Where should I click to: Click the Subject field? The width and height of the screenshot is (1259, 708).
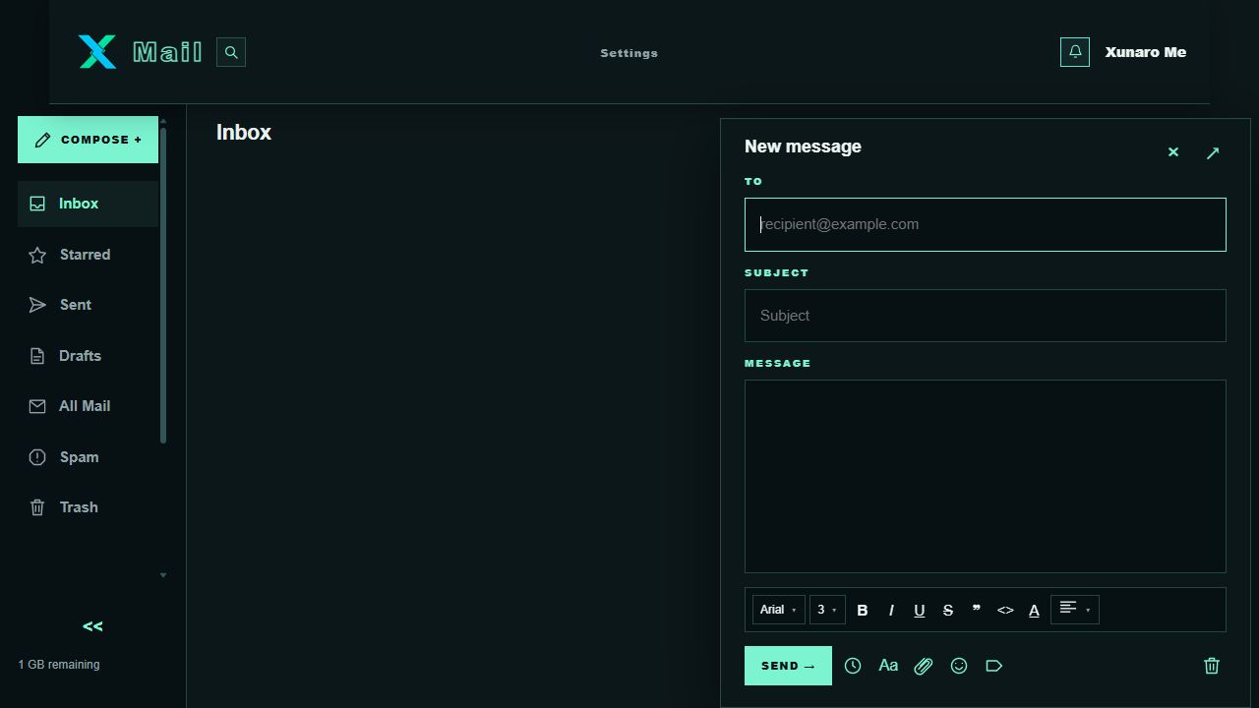point(986,316)
